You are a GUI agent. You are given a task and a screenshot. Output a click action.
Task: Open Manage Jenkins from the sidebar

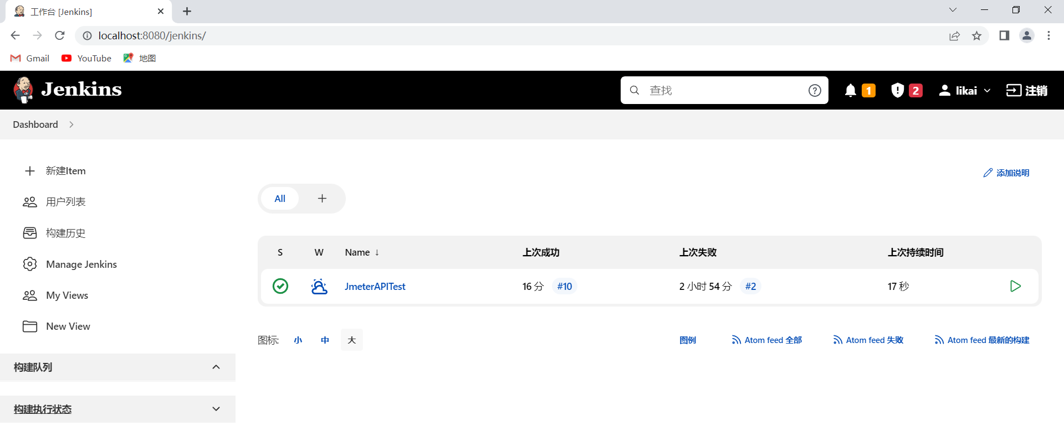(x=81, y=264)
